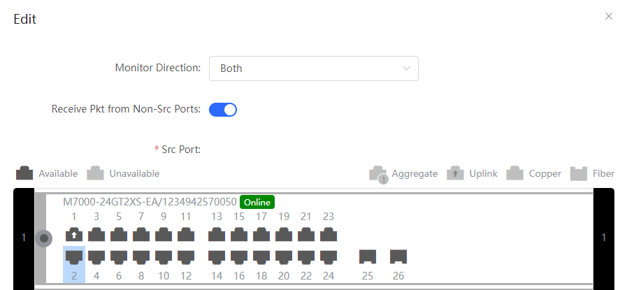Select fiber port 25
Screen dimensions: 627x290
[x=368, y=256]
